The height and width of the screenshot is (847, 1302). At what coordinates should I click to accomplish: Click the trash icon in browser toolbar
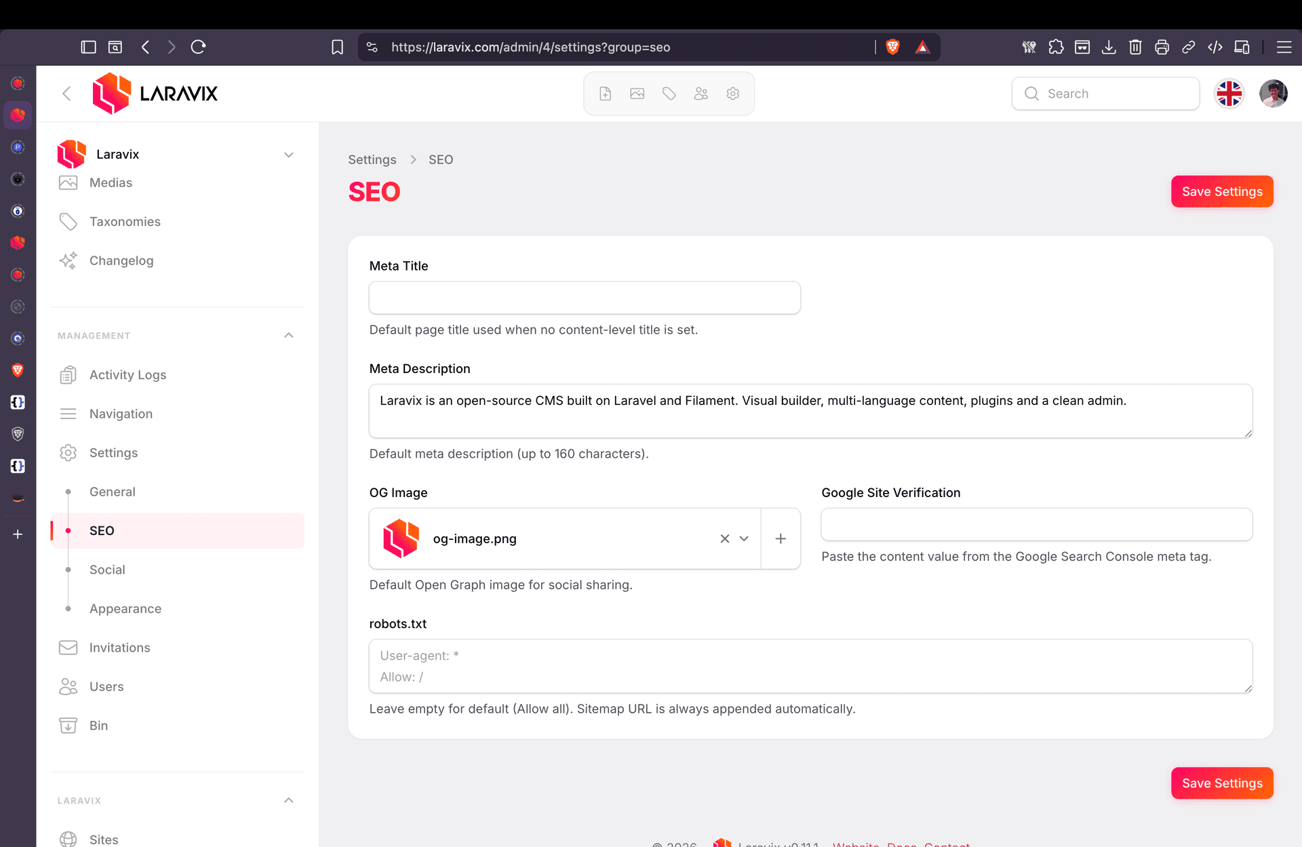(x=1135, y=47)
